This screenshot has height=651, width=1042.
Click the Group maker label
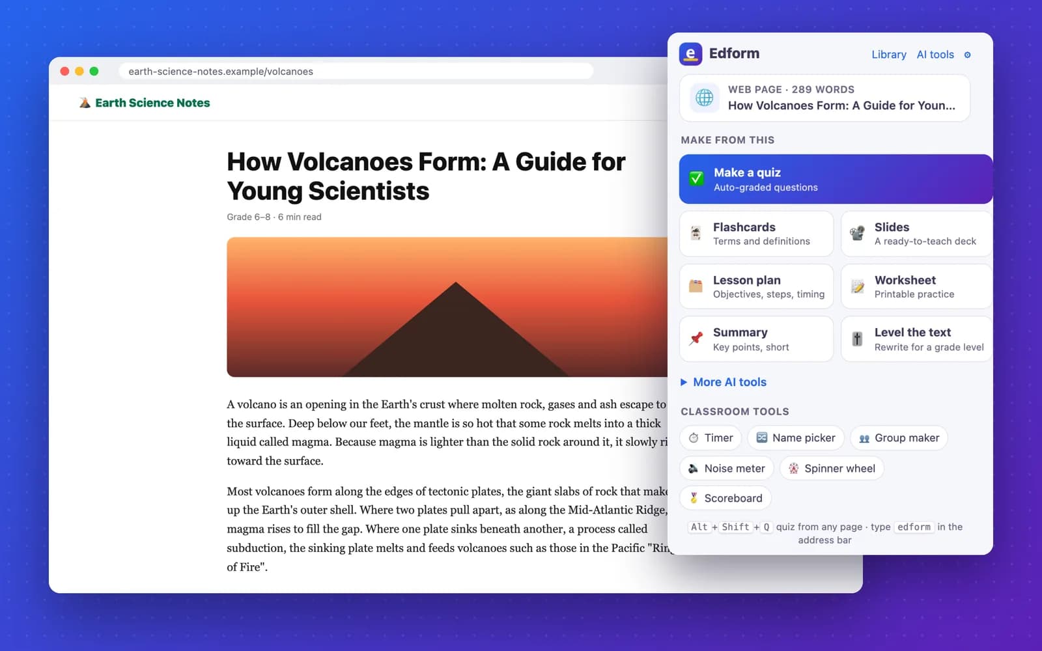(x=907, y=438)
